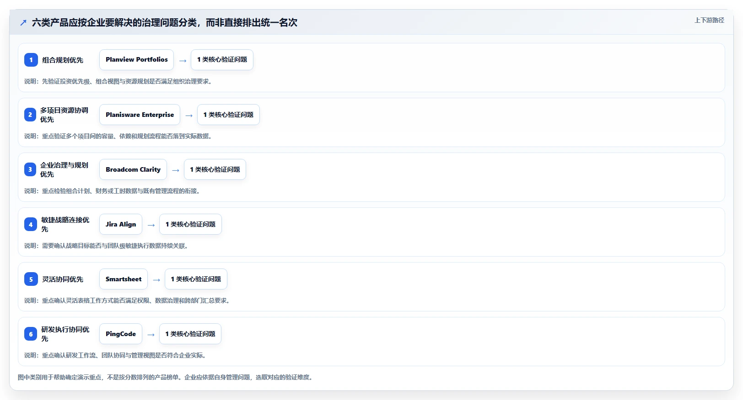743x400 pixels.
Task: Click the arrow after Jira Align
Action: coord(151,225)
